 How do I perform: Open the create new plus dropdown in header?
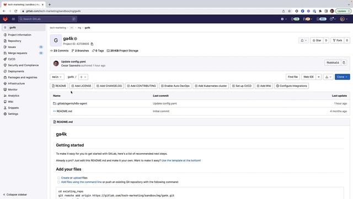pyautogui.click(x=284, y=19)
